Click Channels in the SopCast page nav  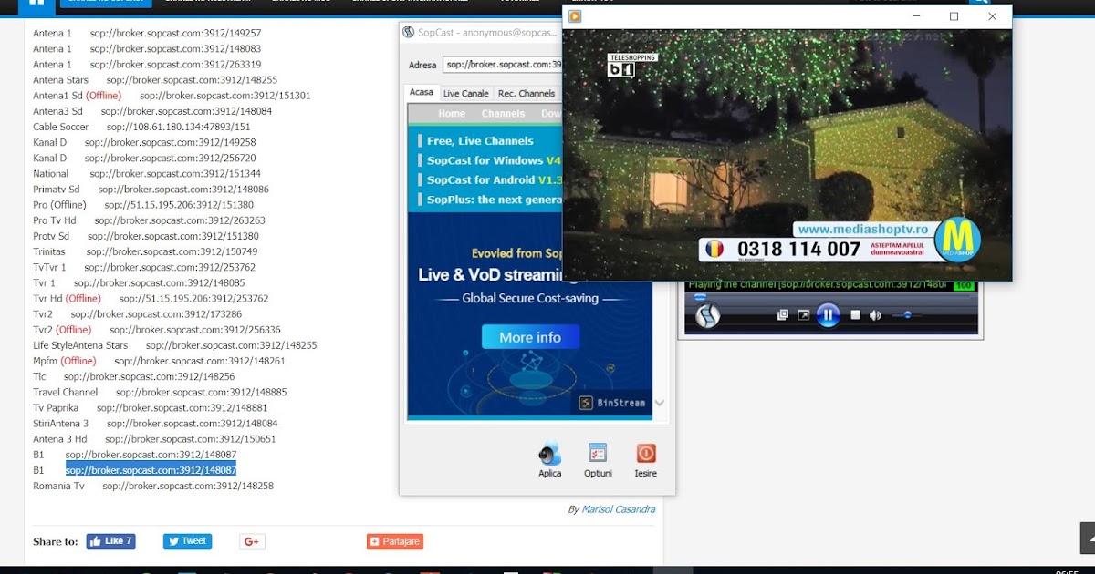[503, 114]
